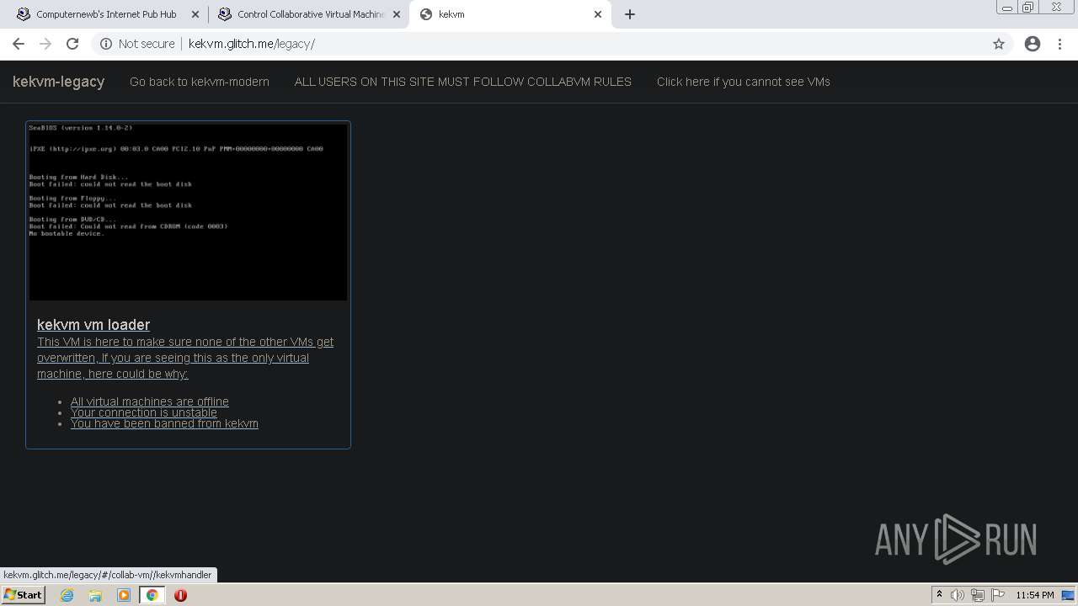Reload the kekvm page
The image size is (1078, 606).
tap(72, 44)
